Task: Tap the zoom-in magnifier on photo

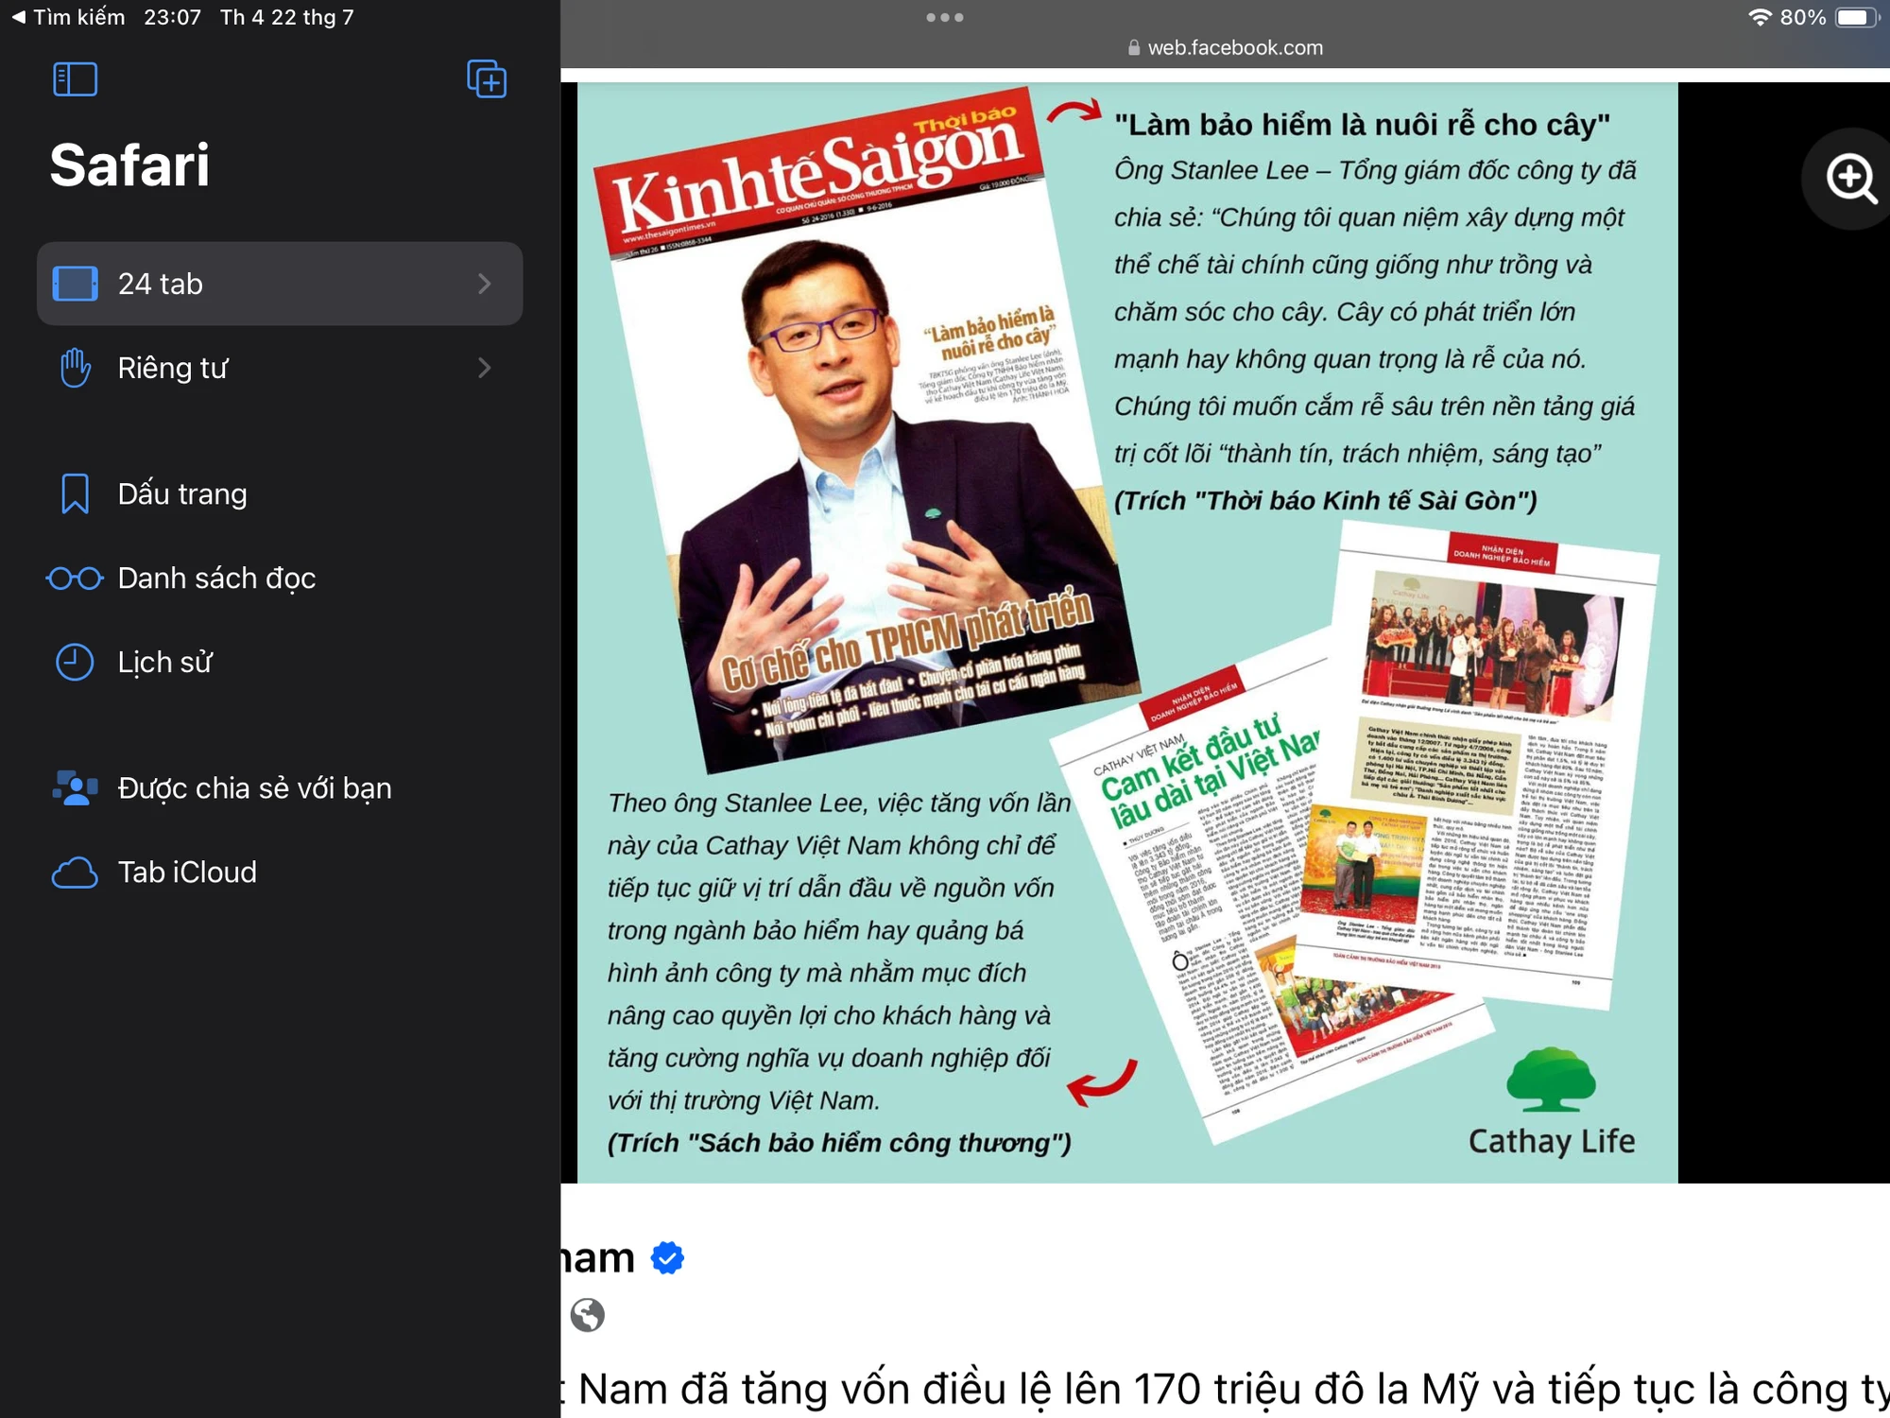Action: click(1850, 179)
